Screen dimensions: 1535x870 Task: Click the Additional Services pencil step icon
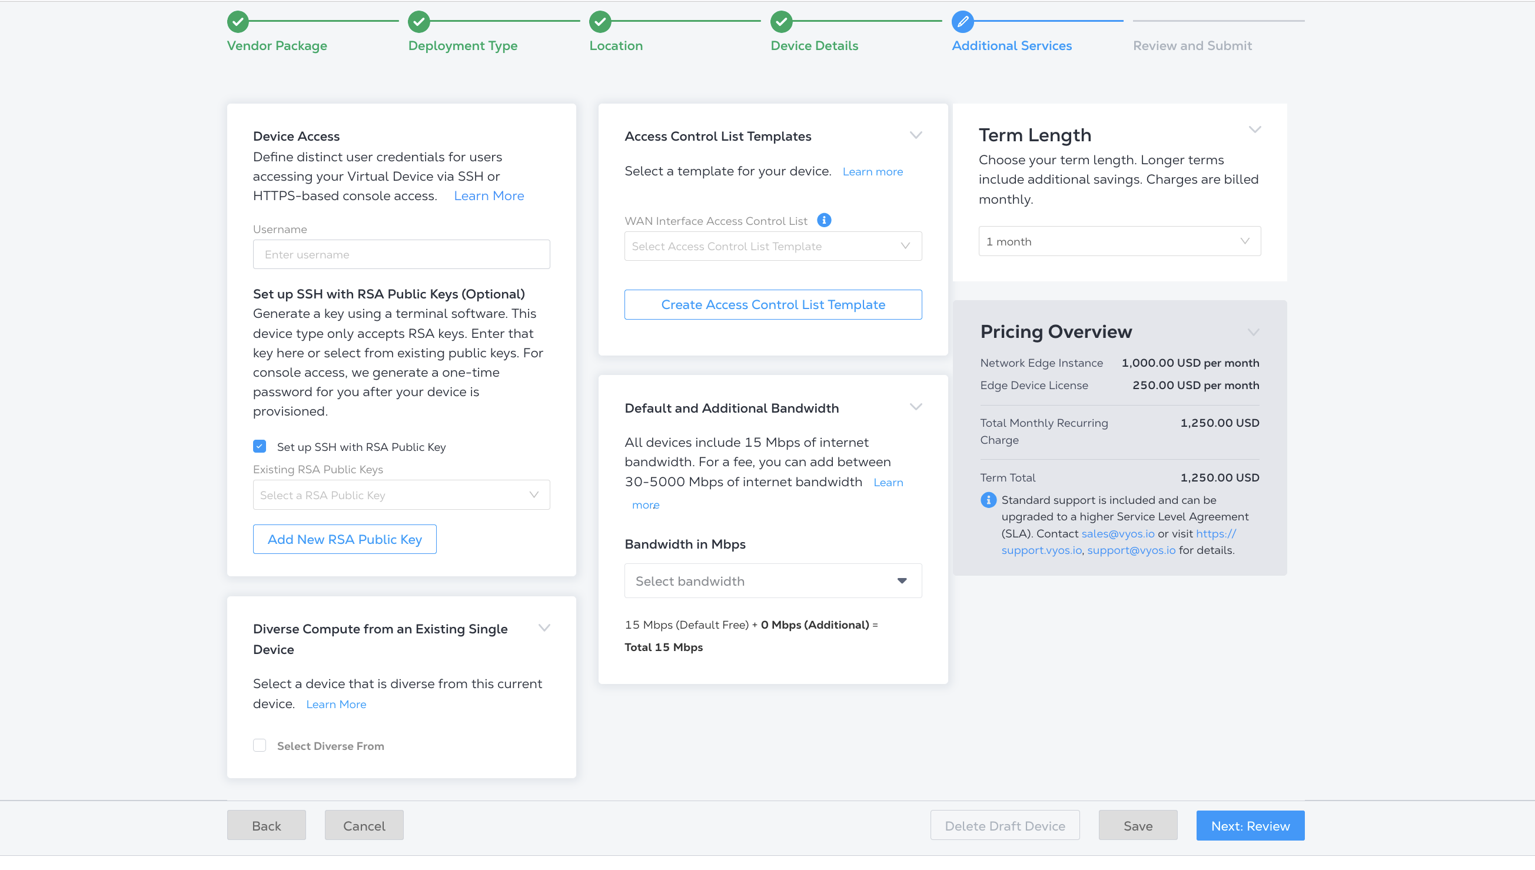point(962,22)
